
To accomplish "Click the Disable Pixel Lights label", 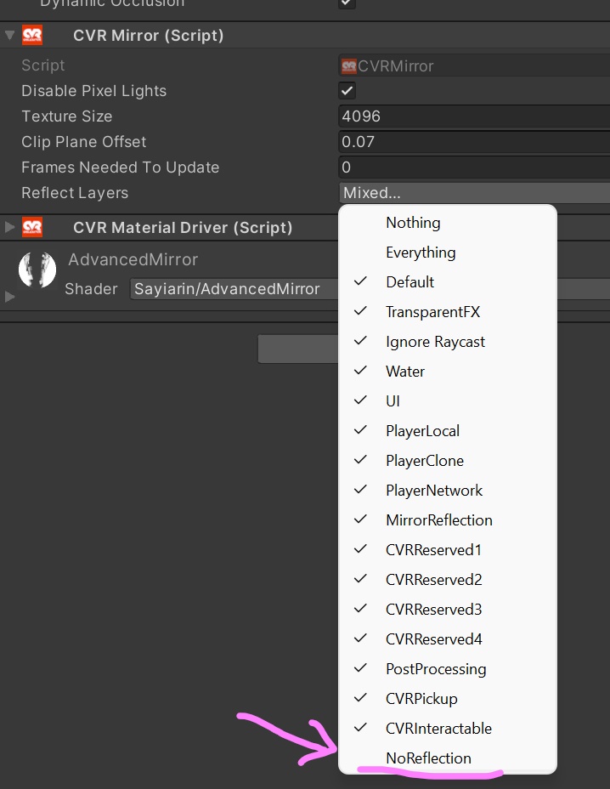I will click(94, 91).
